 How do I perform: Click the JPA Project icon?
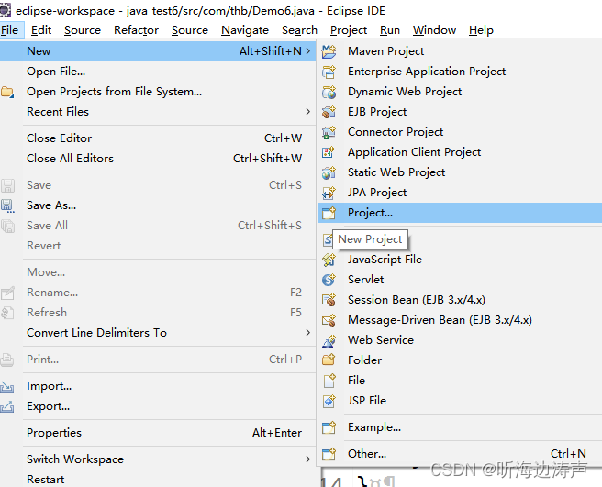329,193
